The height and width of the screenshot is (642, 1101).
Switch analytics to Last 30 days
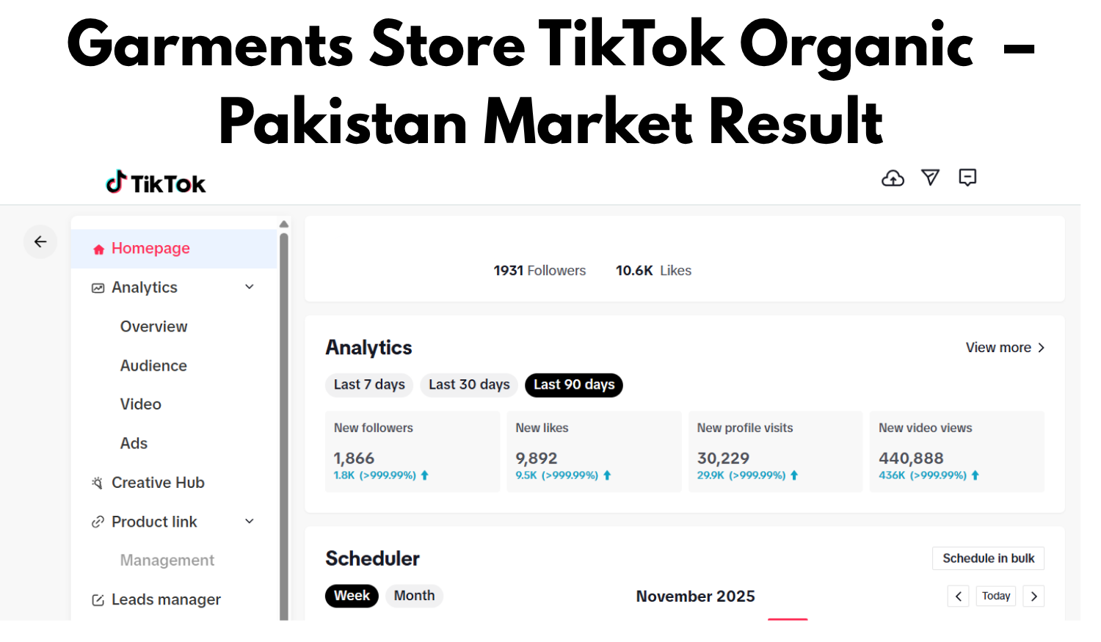click(468, 384)
